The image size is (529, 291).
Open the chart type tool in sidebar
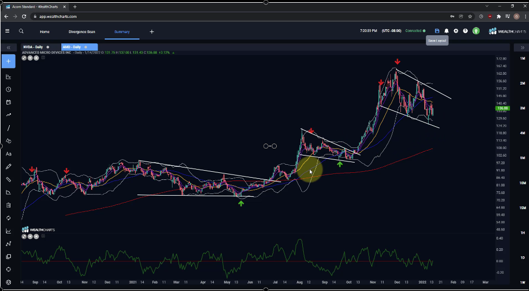pyautogui.click(x=9, y=77)
